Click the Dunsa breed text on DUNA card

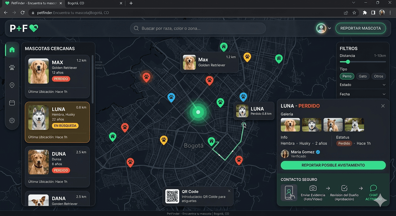tap(57, 159)
